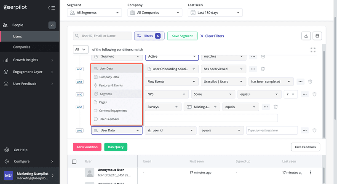
Task: Delete the user id condition row
Action: (x=314, y=131)
